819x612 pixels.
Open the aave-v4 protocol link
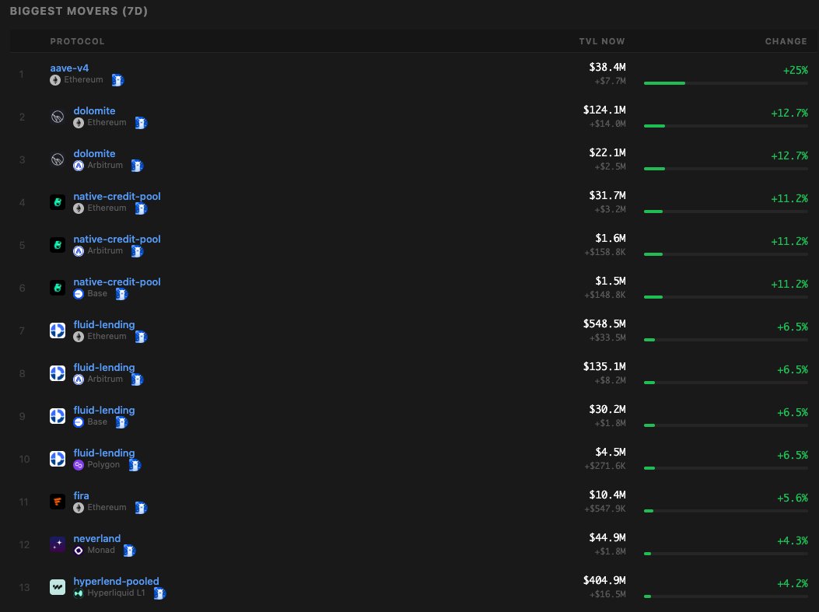pos(69,68)
